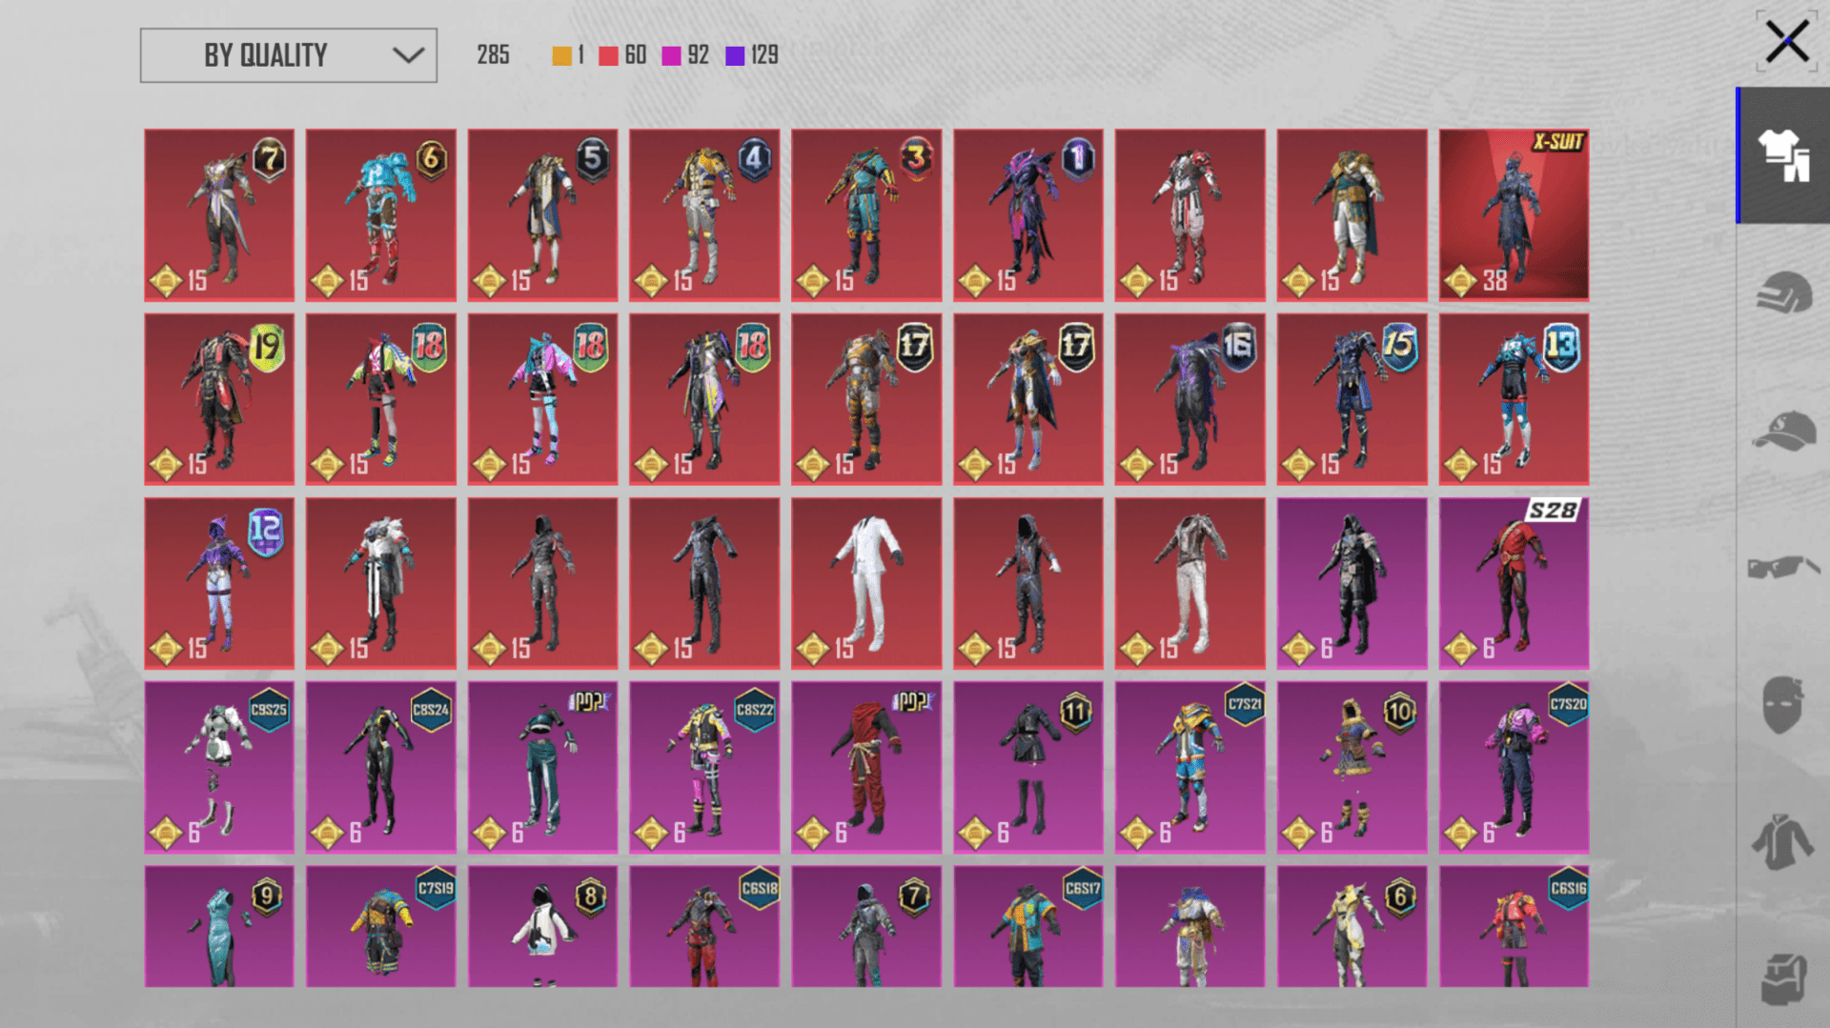Select the S28 red outfit tile
Image resolution: width=1830 pixels, height=1028 pixels.
click(x=1514, y=583)
